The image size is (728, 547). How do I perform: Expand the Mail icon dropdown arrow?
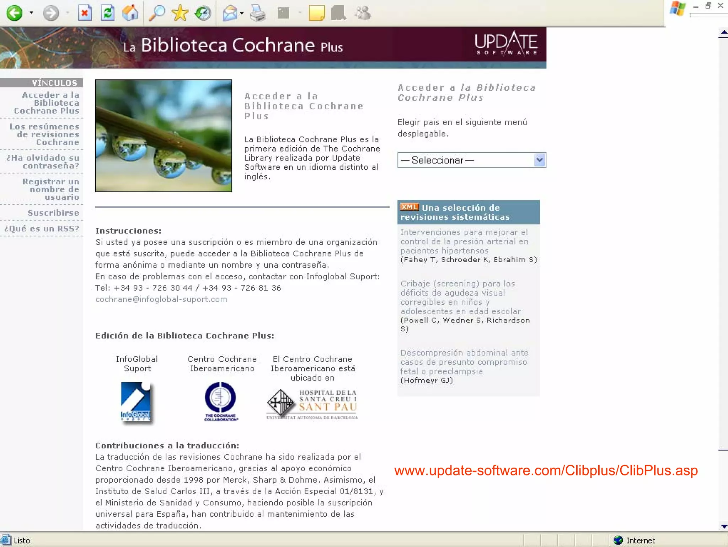click(242, 14)
